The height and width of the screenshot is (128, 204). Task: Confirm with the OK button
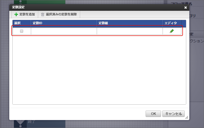(x=153, y=114)
